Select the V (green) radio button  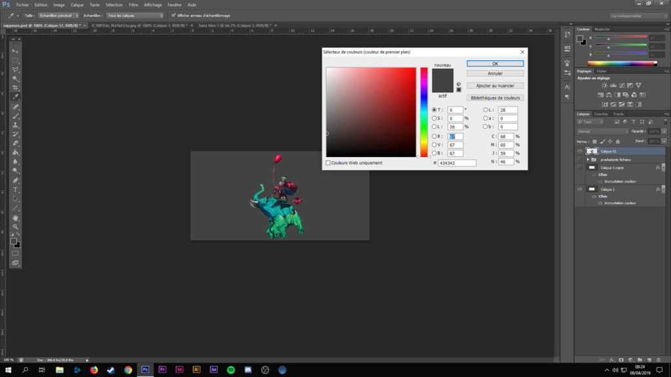[434, 145]
